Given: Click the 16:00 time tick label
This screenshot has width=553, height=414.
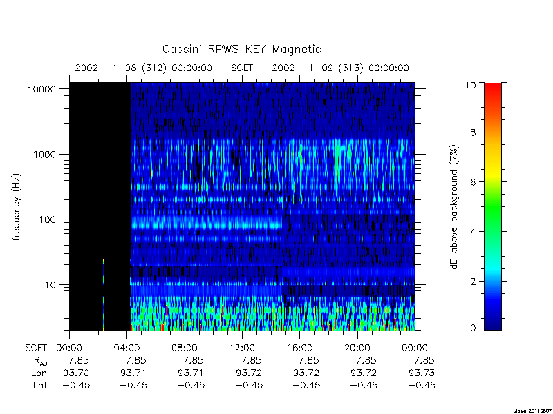Looking at the screenshot, I should tap(299, 348).
